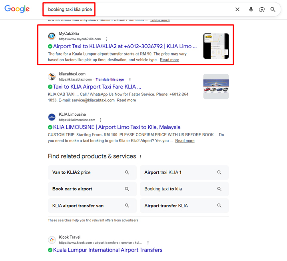The width and height of the screenshot is (287, 261).
Task: Open Airport Taxi to KLIA/KLIA2 result title
Action: tap(125, 46)
